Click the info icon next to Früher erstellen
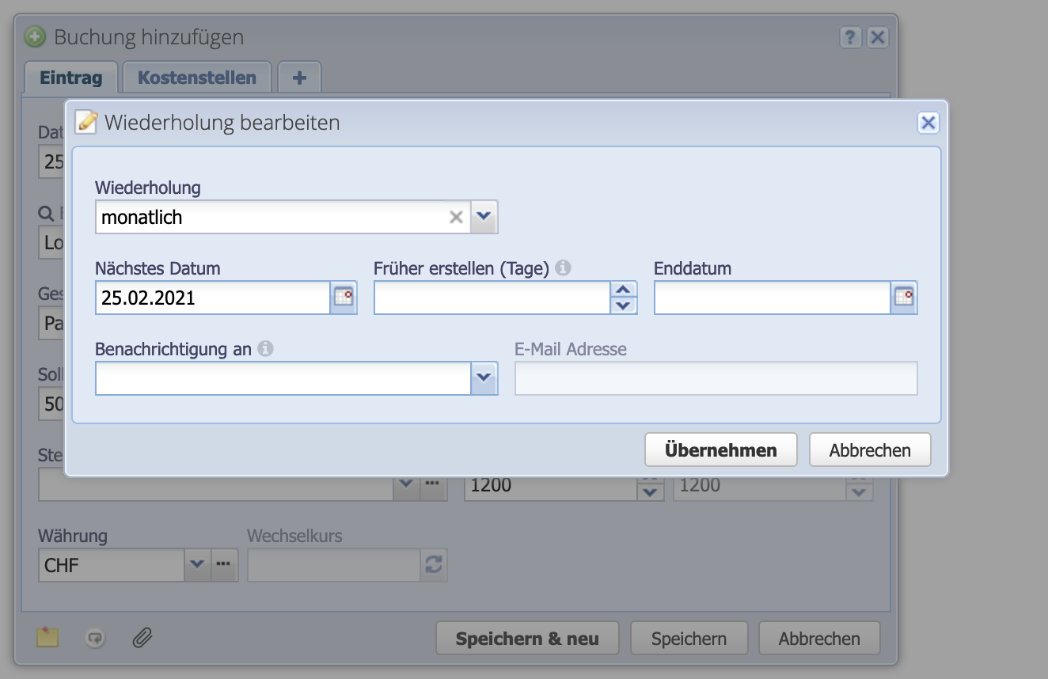The image size is (1048, 679). pos(563,267)
